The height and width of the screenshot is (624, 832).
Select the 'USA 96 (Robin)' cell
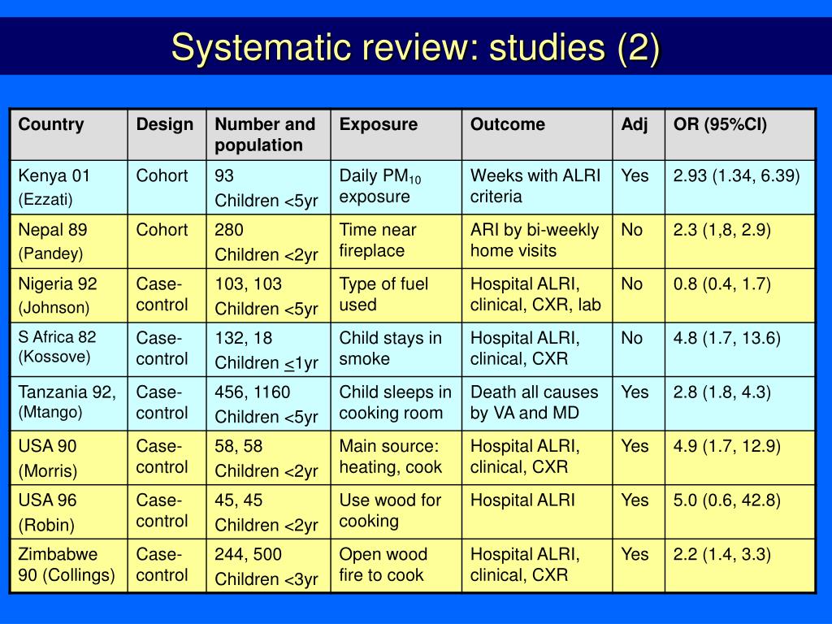pyautogui.click(x=69, y=512)
